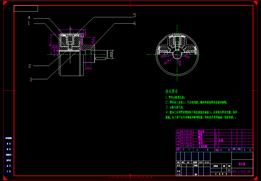Select the circular end view of the clutch
The image size is (261, 181).
177,54
